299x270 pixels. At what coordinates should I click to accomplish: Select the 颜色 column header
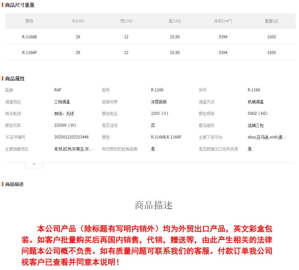coord(29,21)
